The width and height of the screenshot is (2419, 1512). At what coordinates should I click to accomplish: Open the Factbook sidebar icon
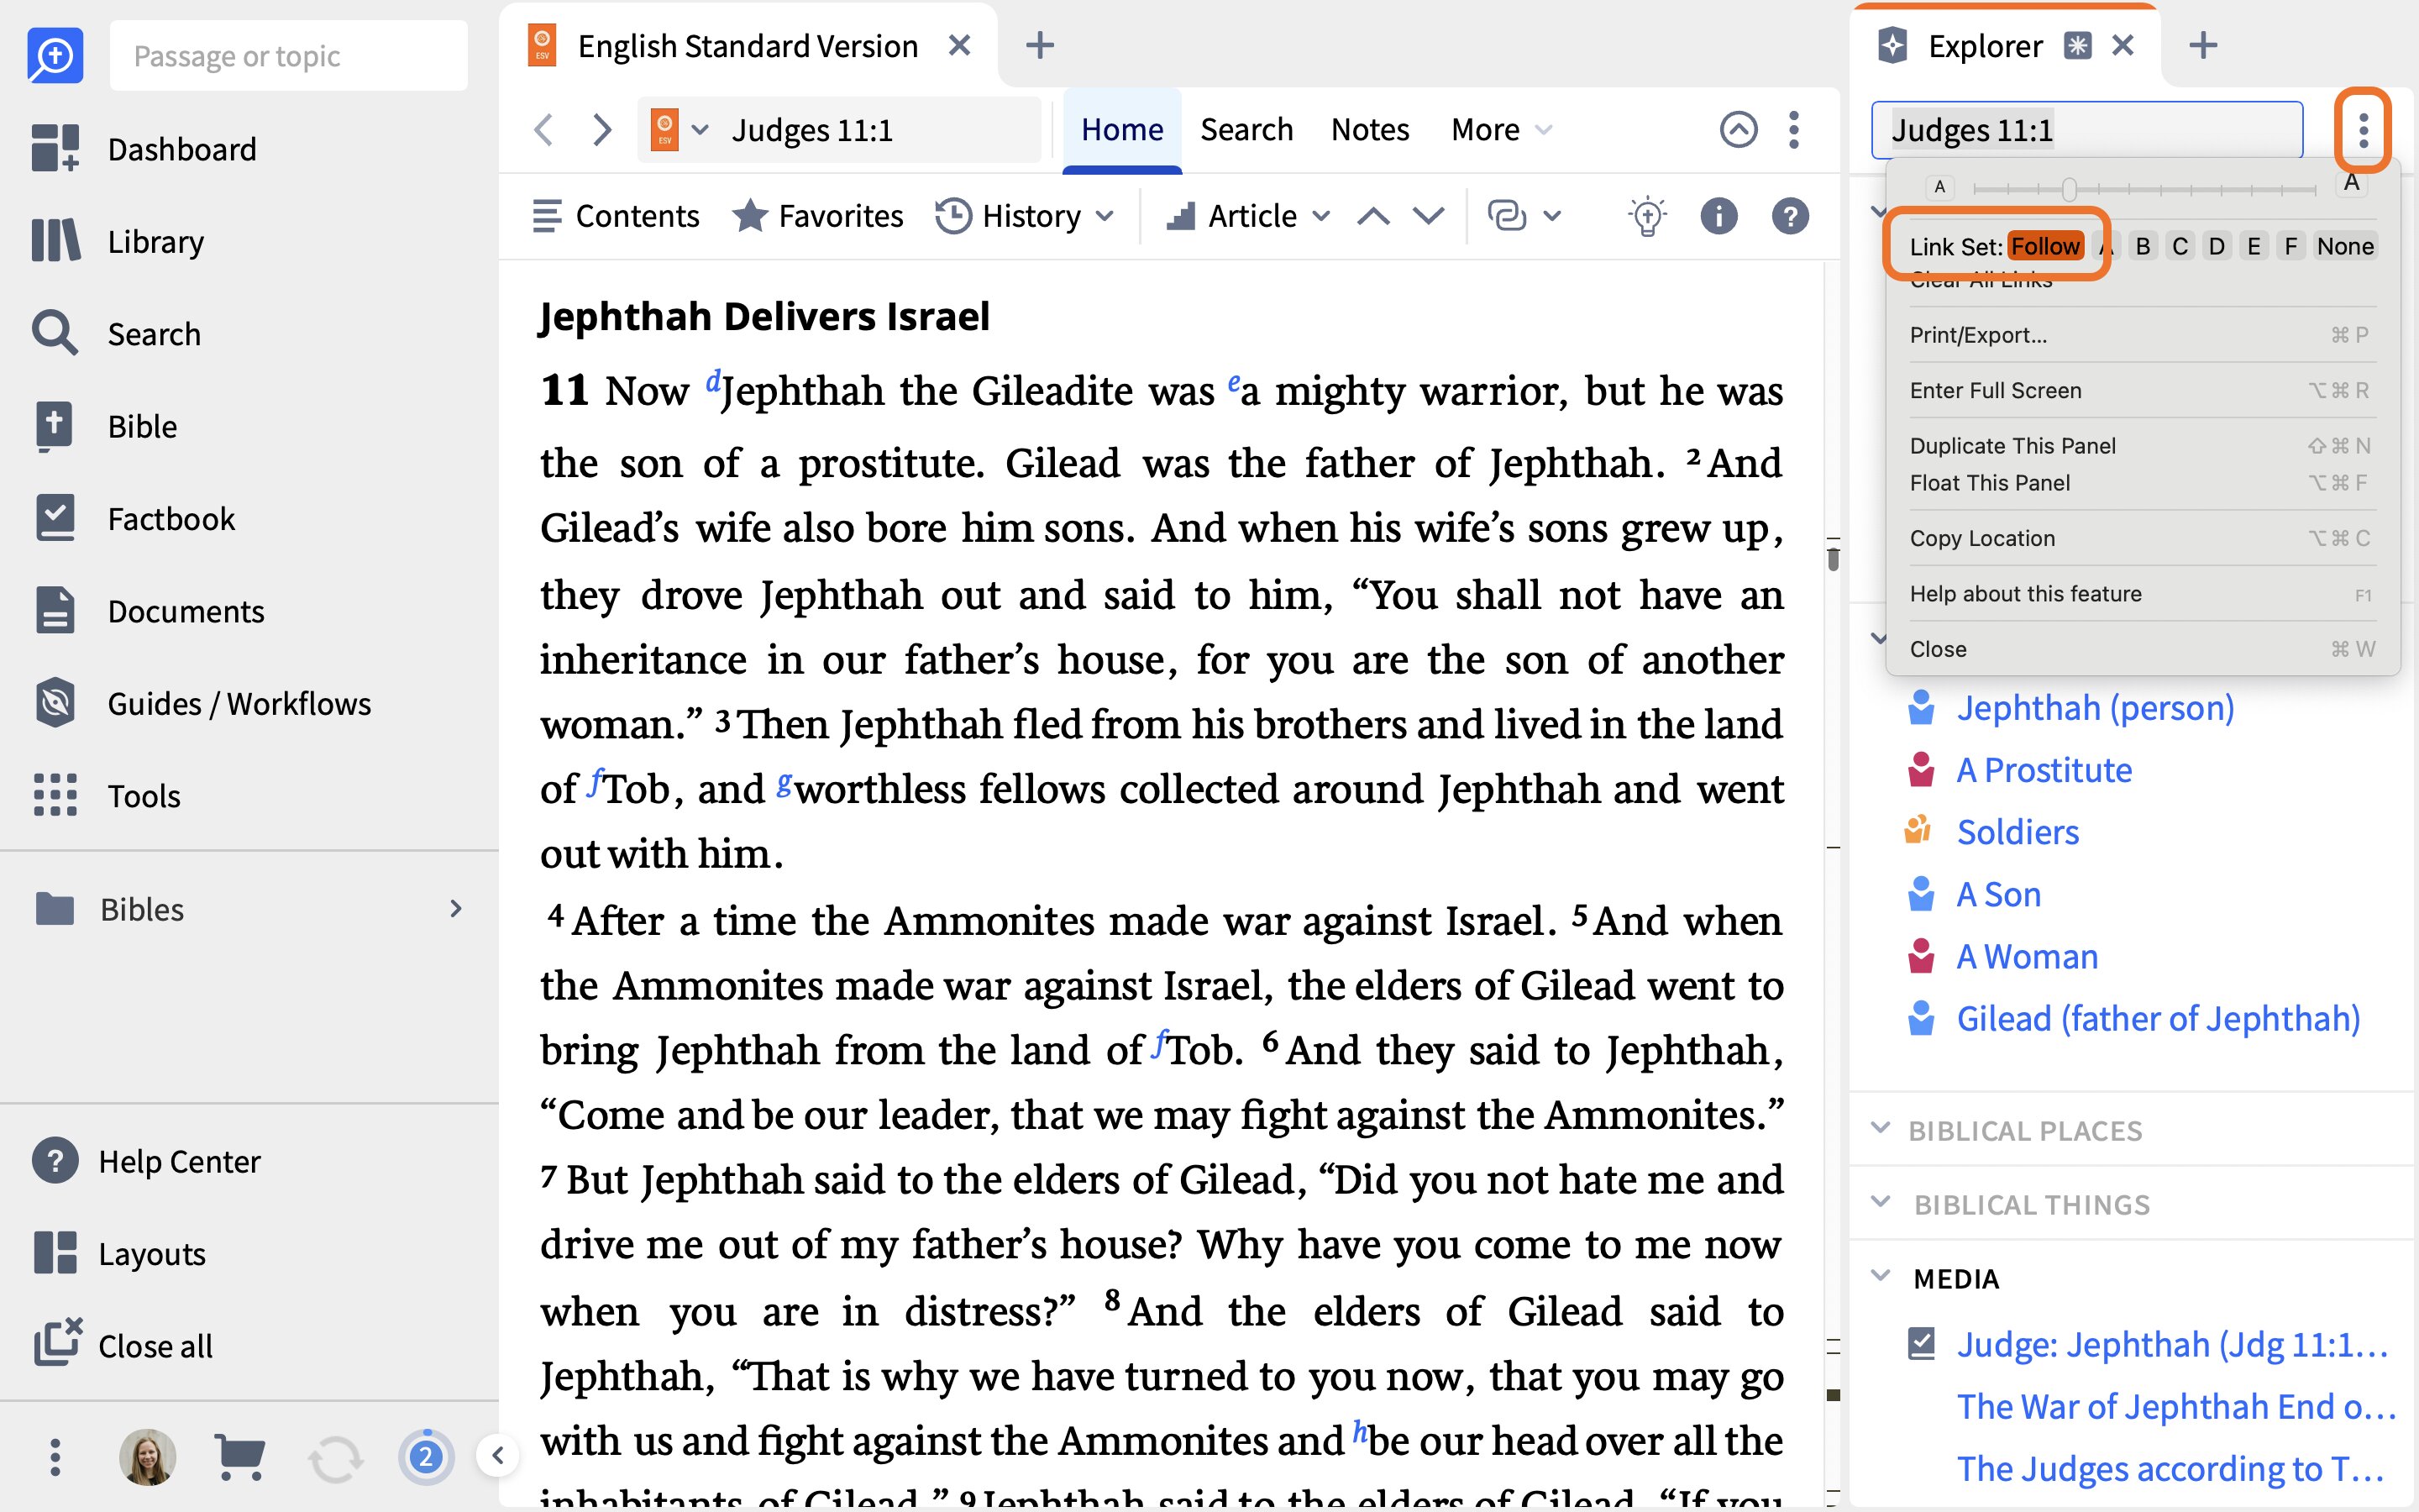tap(55, 519)
